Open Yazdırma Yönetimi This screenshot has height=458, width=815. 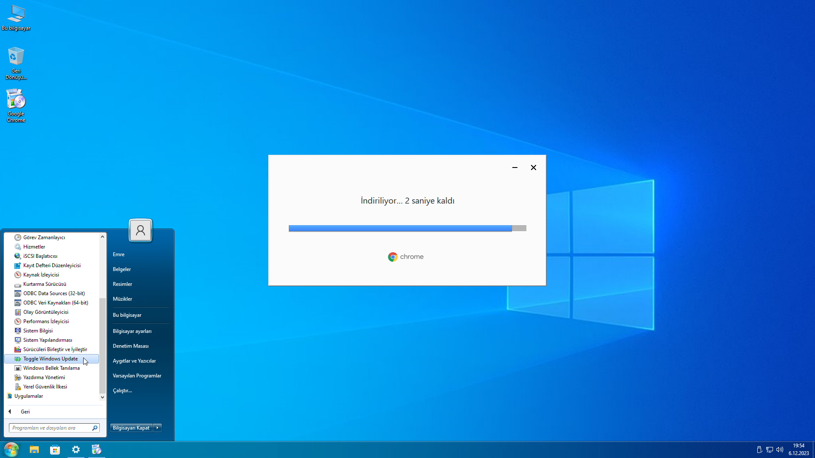pos(51,377)
